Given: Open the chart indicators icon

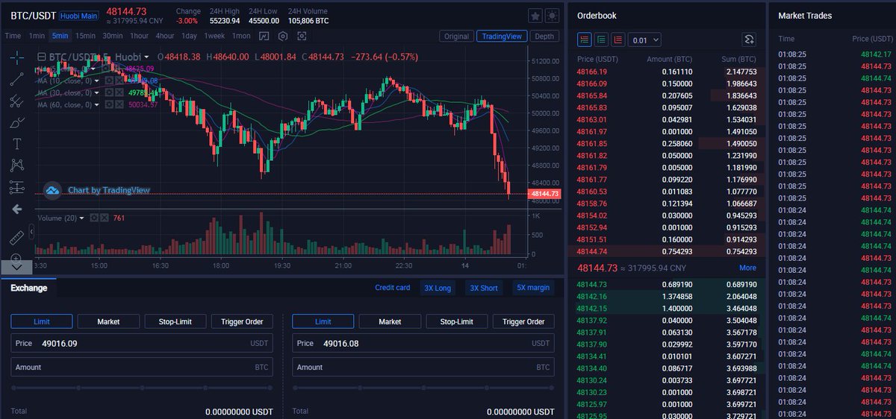Looking at the screenshot, I should [264, 36].
